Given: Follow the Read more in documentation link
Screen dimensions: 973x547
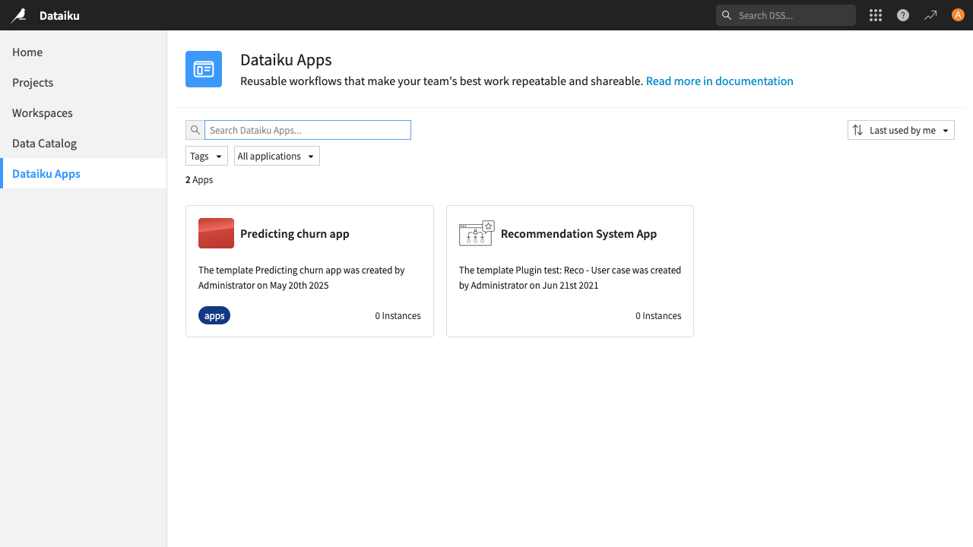Looking at the screenshot, I should pos(719,81).
